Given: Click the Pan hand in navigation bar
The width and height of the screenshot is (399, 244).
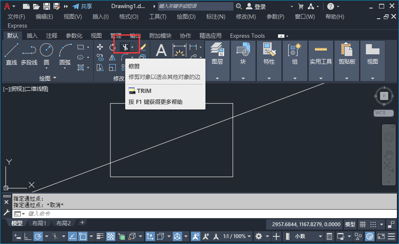Looking at the screenshot, I should click(388, 155).
